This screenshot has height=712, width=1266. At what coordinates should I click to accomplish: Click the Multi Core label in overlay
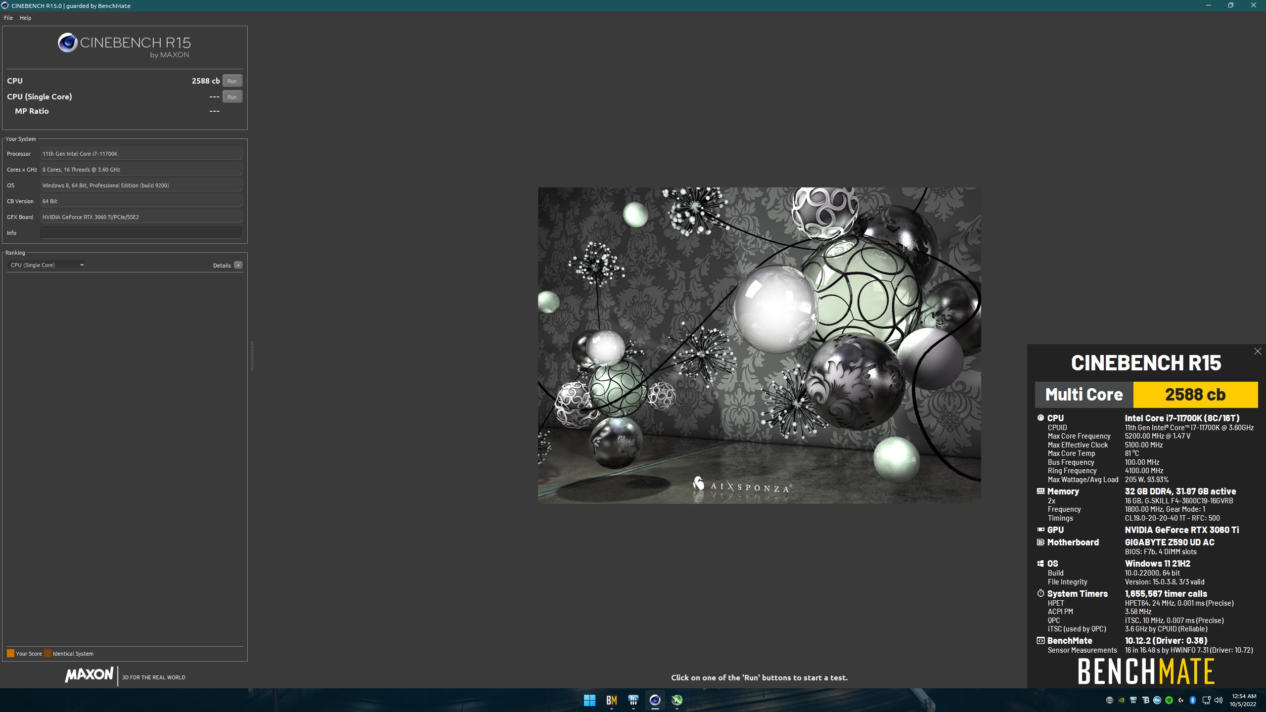click(1084, 395)
